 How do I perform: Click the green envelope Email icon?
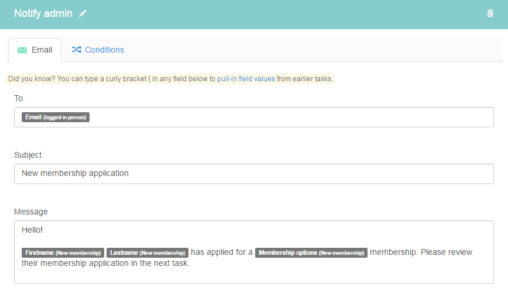click(x=22, y=50)
